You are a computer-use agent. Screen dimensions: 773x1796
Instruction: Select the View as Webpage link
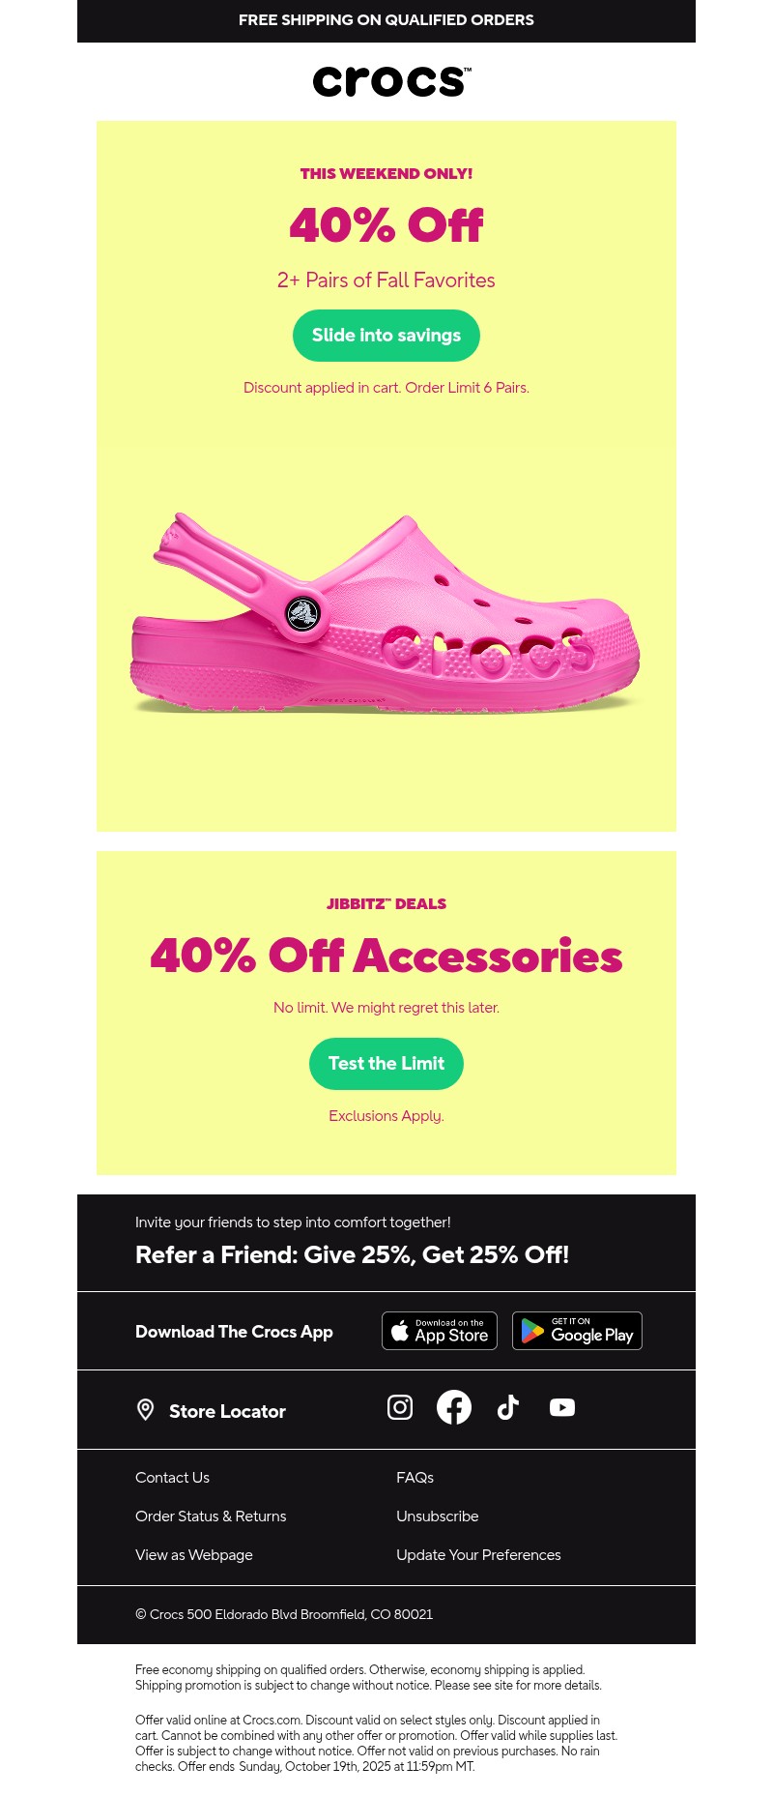tap(194, 1555)
